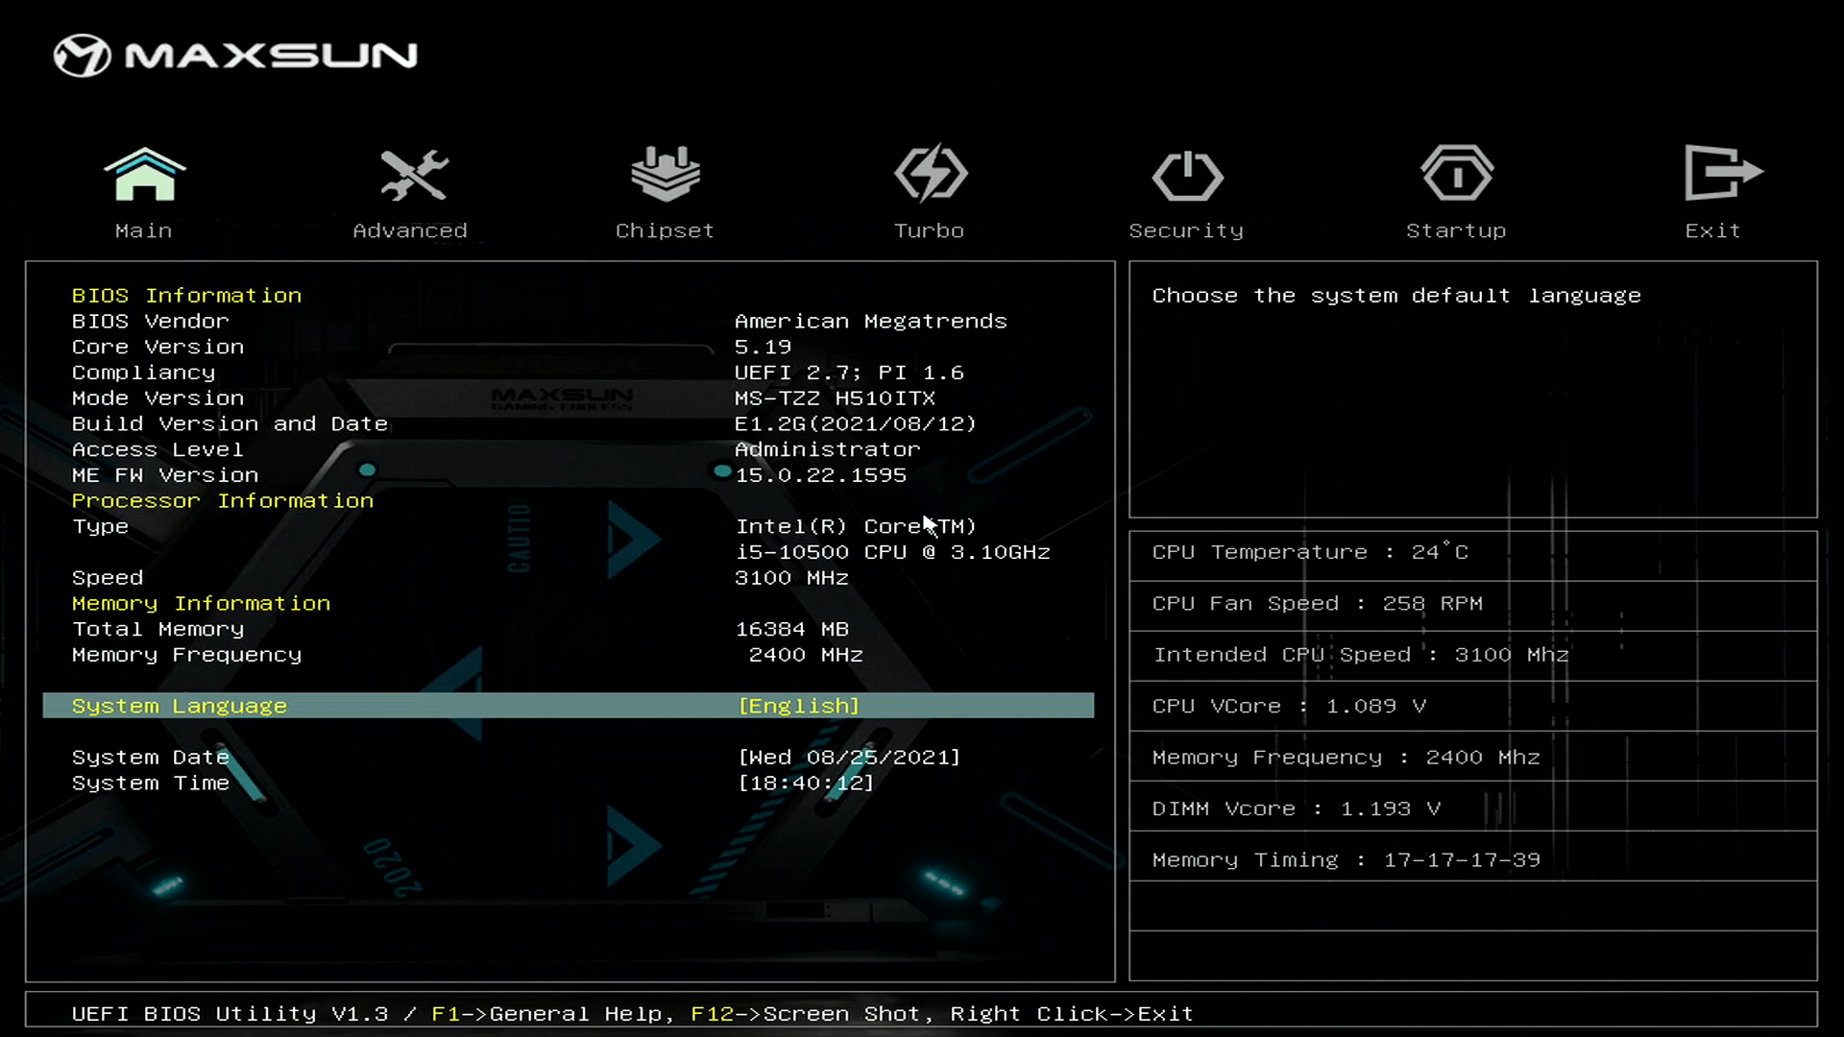Click Memory Frequency readout in sidebar
The height and width of the screenshot is (1037, 1844).
(1347, 758)
